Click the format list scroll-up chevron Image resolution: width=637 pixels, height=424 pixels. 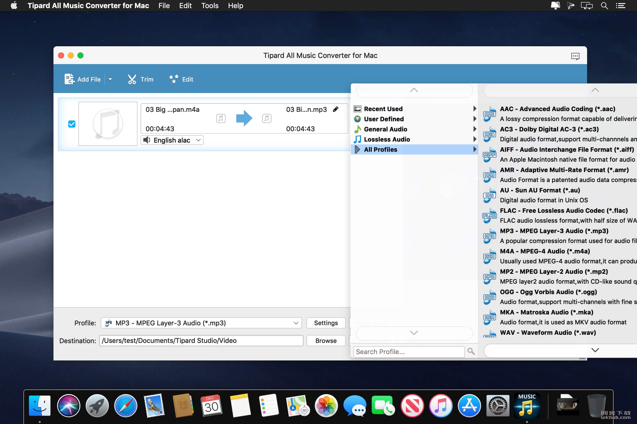click(x=595, y=90)
